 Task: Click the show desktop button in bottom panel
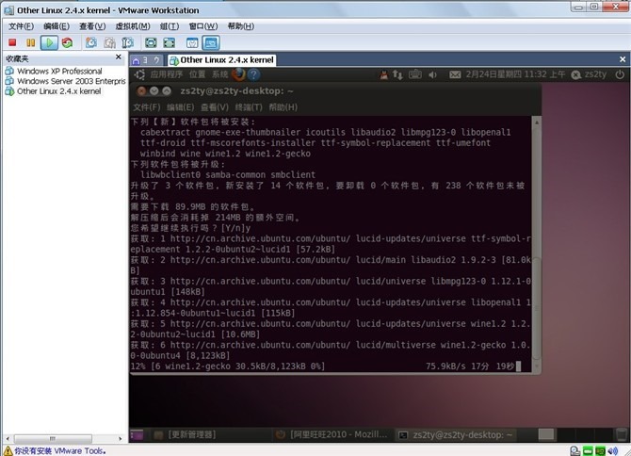point(137,434)
